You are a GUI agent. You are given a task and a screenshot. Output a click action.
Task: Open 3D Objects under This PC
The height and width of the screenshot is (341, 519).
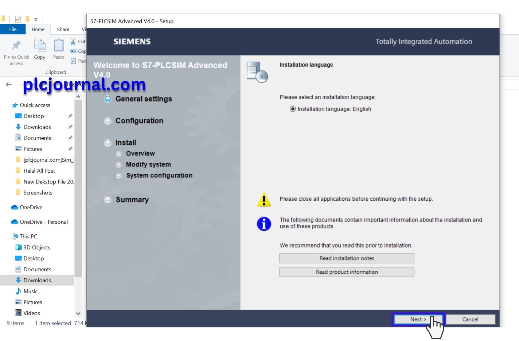tap(33, 247)
